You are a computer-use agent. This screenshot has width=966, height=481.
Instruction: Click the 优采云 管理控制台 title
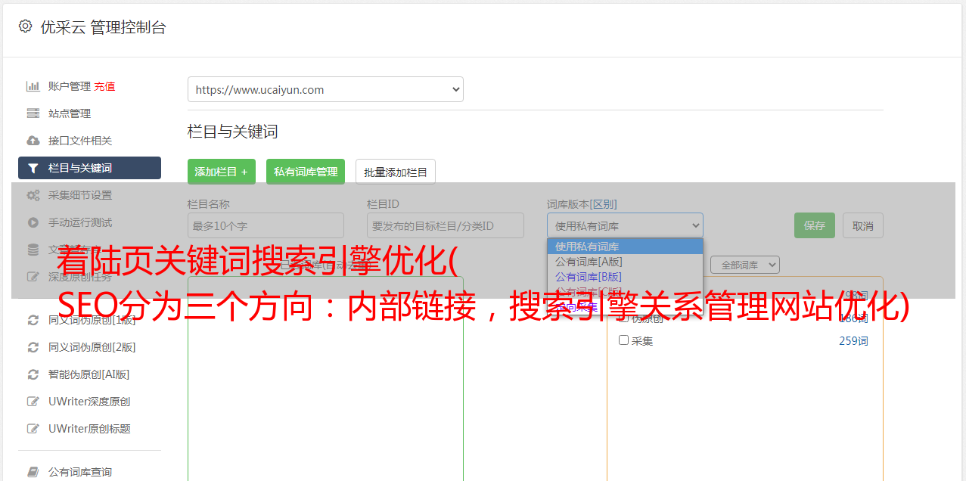point(103,27)
